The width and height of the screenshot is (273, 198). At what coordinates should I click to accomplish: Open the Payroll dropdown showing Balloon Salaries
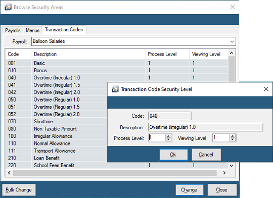tap(133, 41)
